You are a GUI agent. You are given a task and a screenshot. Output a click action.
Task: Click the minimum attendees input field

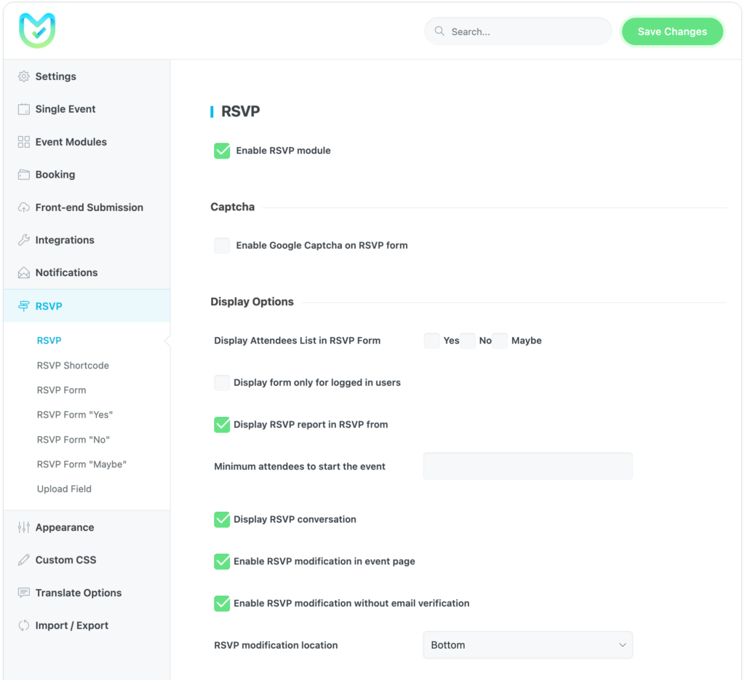click(527, 466)
